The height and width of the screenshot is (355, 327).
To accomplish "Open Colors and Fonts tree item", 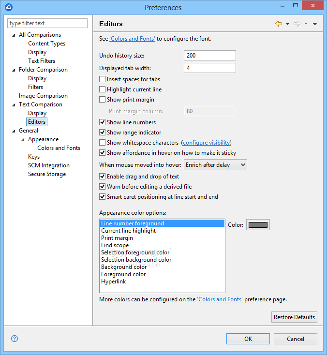I will point(59,148).
